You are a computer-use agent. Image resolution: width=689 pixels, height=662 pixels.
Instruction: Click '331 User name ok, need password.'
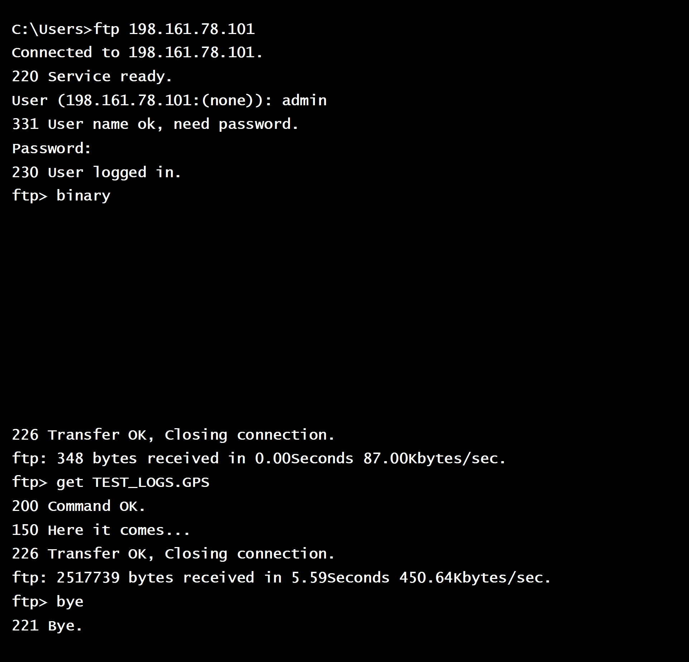click(x=155, y=125)
